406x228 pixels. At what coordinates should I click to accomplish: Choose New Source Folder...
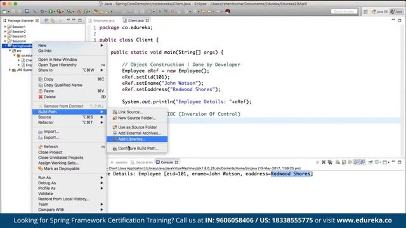137,118
